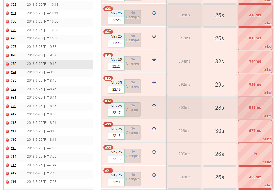The image size is (275, 190).
Task: Open the #33 badge in stage view
Action: pyautogui.click(x=108, y=124)
